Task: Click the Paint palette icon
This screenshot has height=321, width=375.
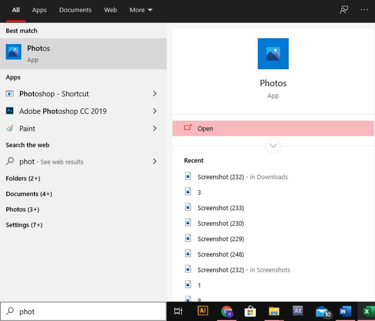Action: click(x=10, y=128)
